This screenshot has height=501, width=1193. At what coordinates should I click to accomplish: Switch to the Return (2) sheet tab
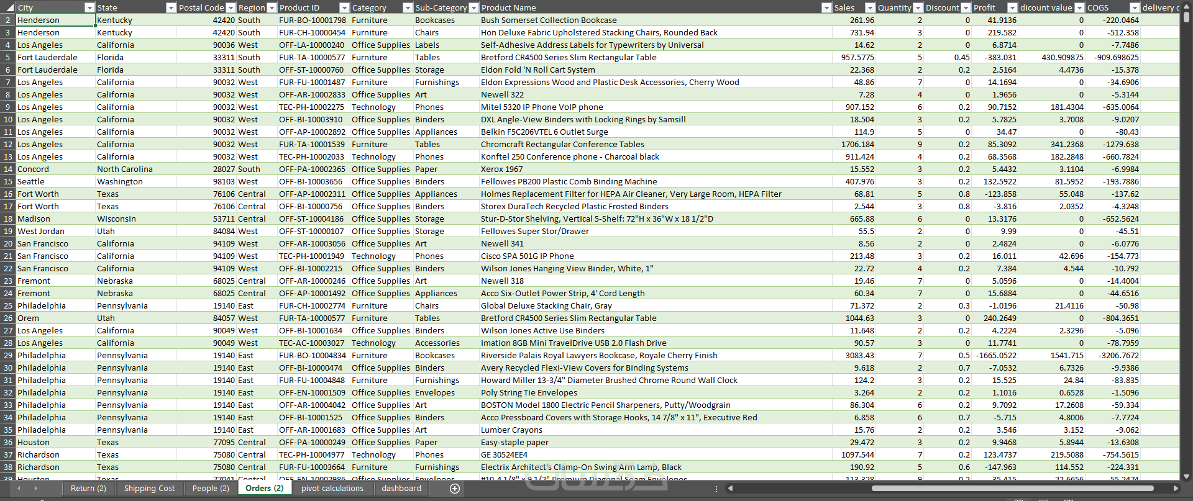click(88, 489)
